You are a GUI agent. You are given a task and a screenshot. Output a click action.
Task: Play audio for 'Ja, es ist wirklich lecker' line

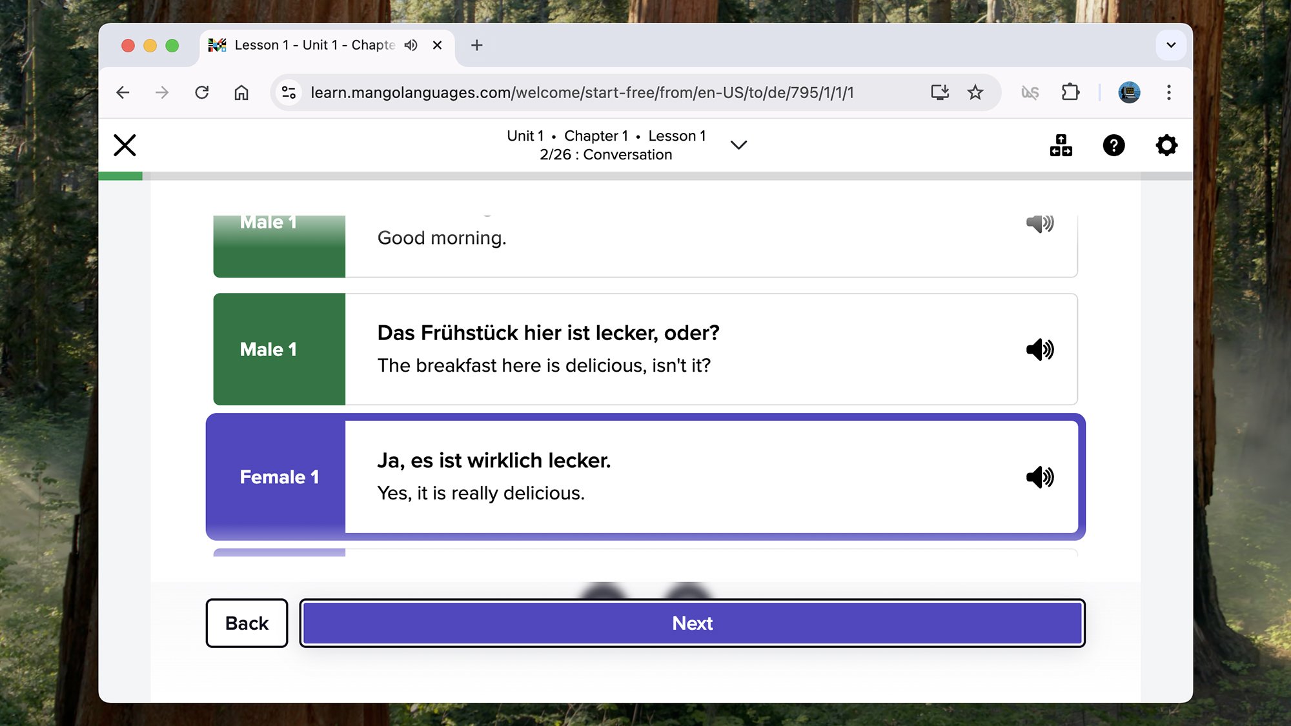[1040, 477]
